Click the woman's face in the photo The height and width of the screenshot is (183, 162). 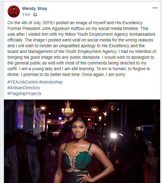tap(78, 129)
